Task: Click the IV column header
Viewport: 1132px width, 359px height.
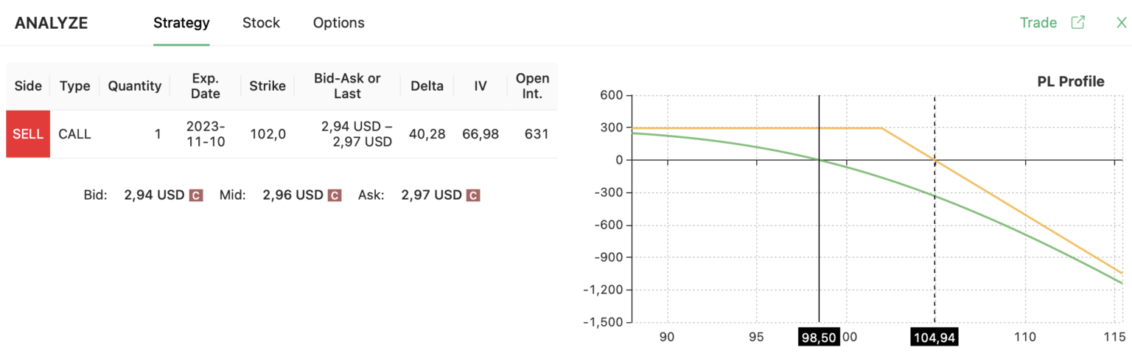Action: pyautogui.click(x=481, y=86)
